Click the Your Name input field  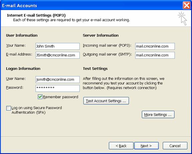(x=58, y=46)
